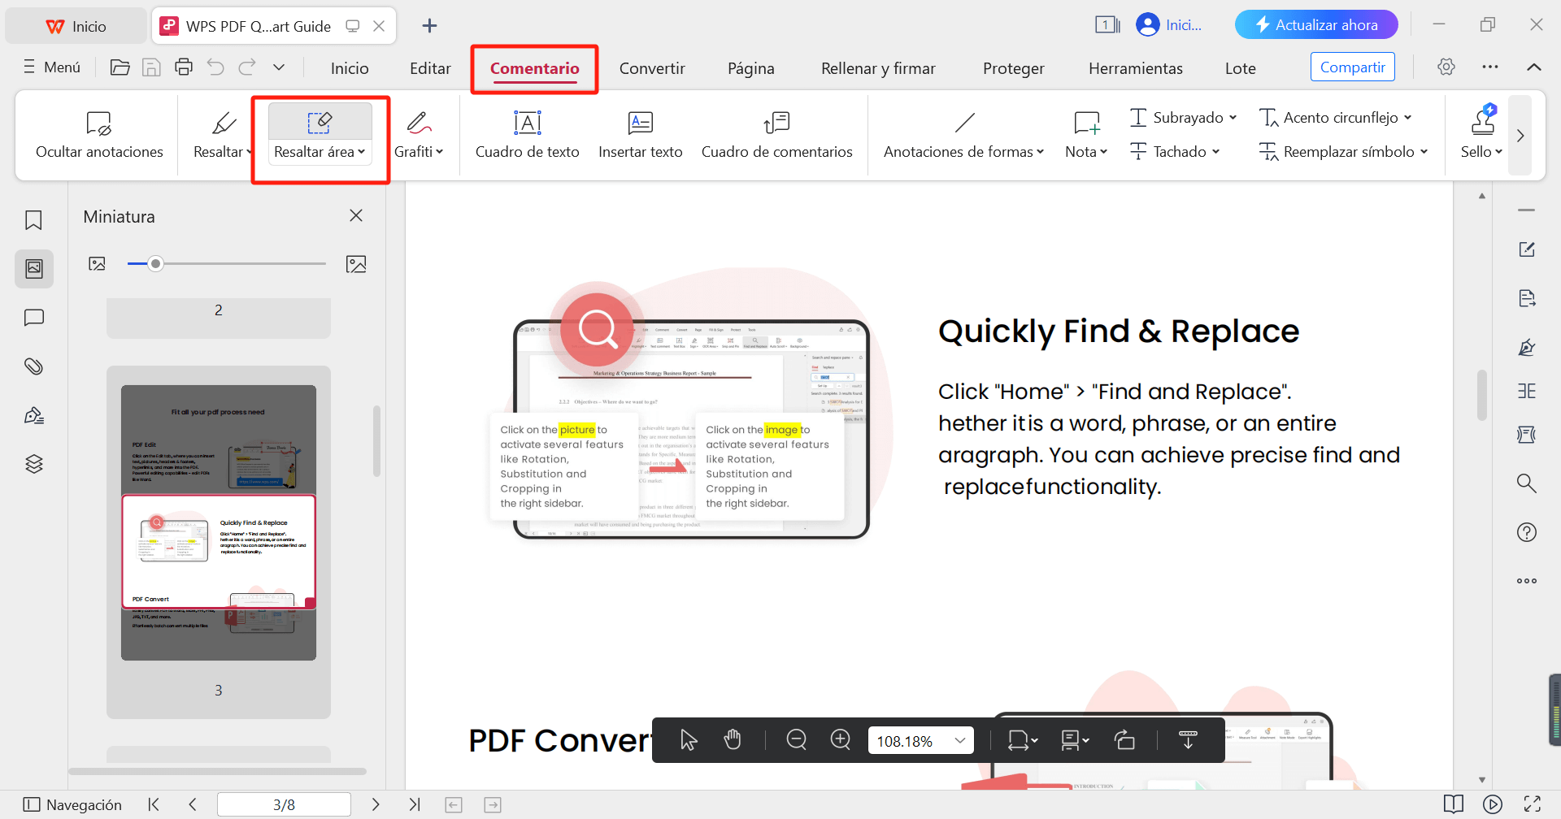Go to the previous page arrow
Image resolution: width=1561 pixels, height=819 pixels.
(193, 804)
